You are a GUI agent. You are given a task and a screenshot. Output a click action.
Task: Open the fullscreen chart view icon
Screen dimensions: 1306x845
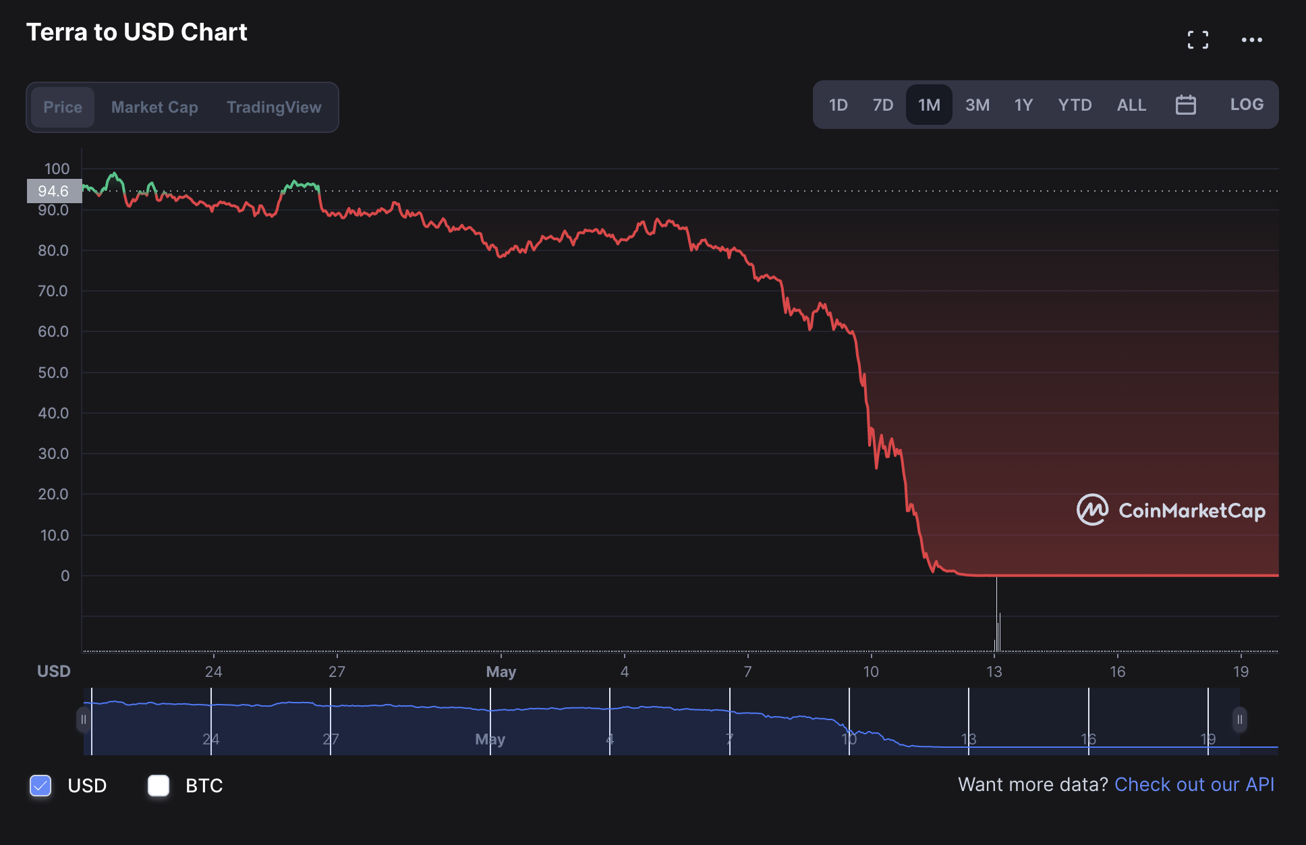coord(1197,40)
